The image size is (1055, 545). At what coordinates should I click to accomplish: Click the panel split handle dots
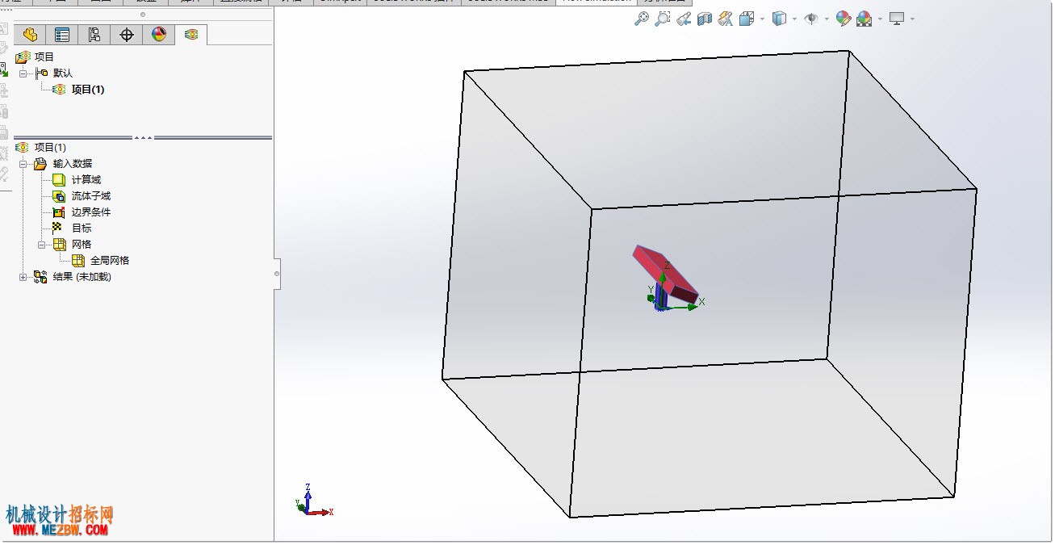pyautogui.click(x=144, y=137)
